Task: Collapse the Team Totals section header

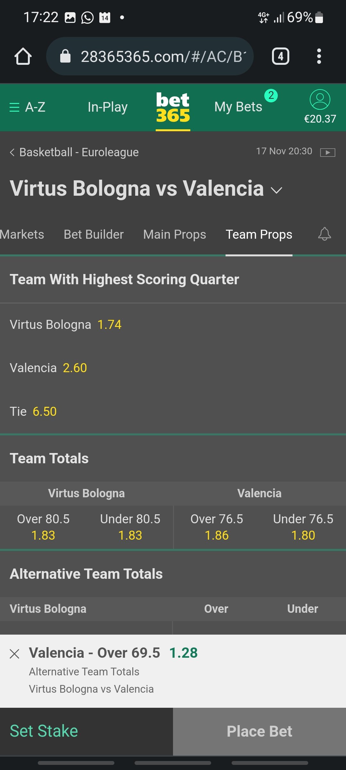Action: click(173, 458)
